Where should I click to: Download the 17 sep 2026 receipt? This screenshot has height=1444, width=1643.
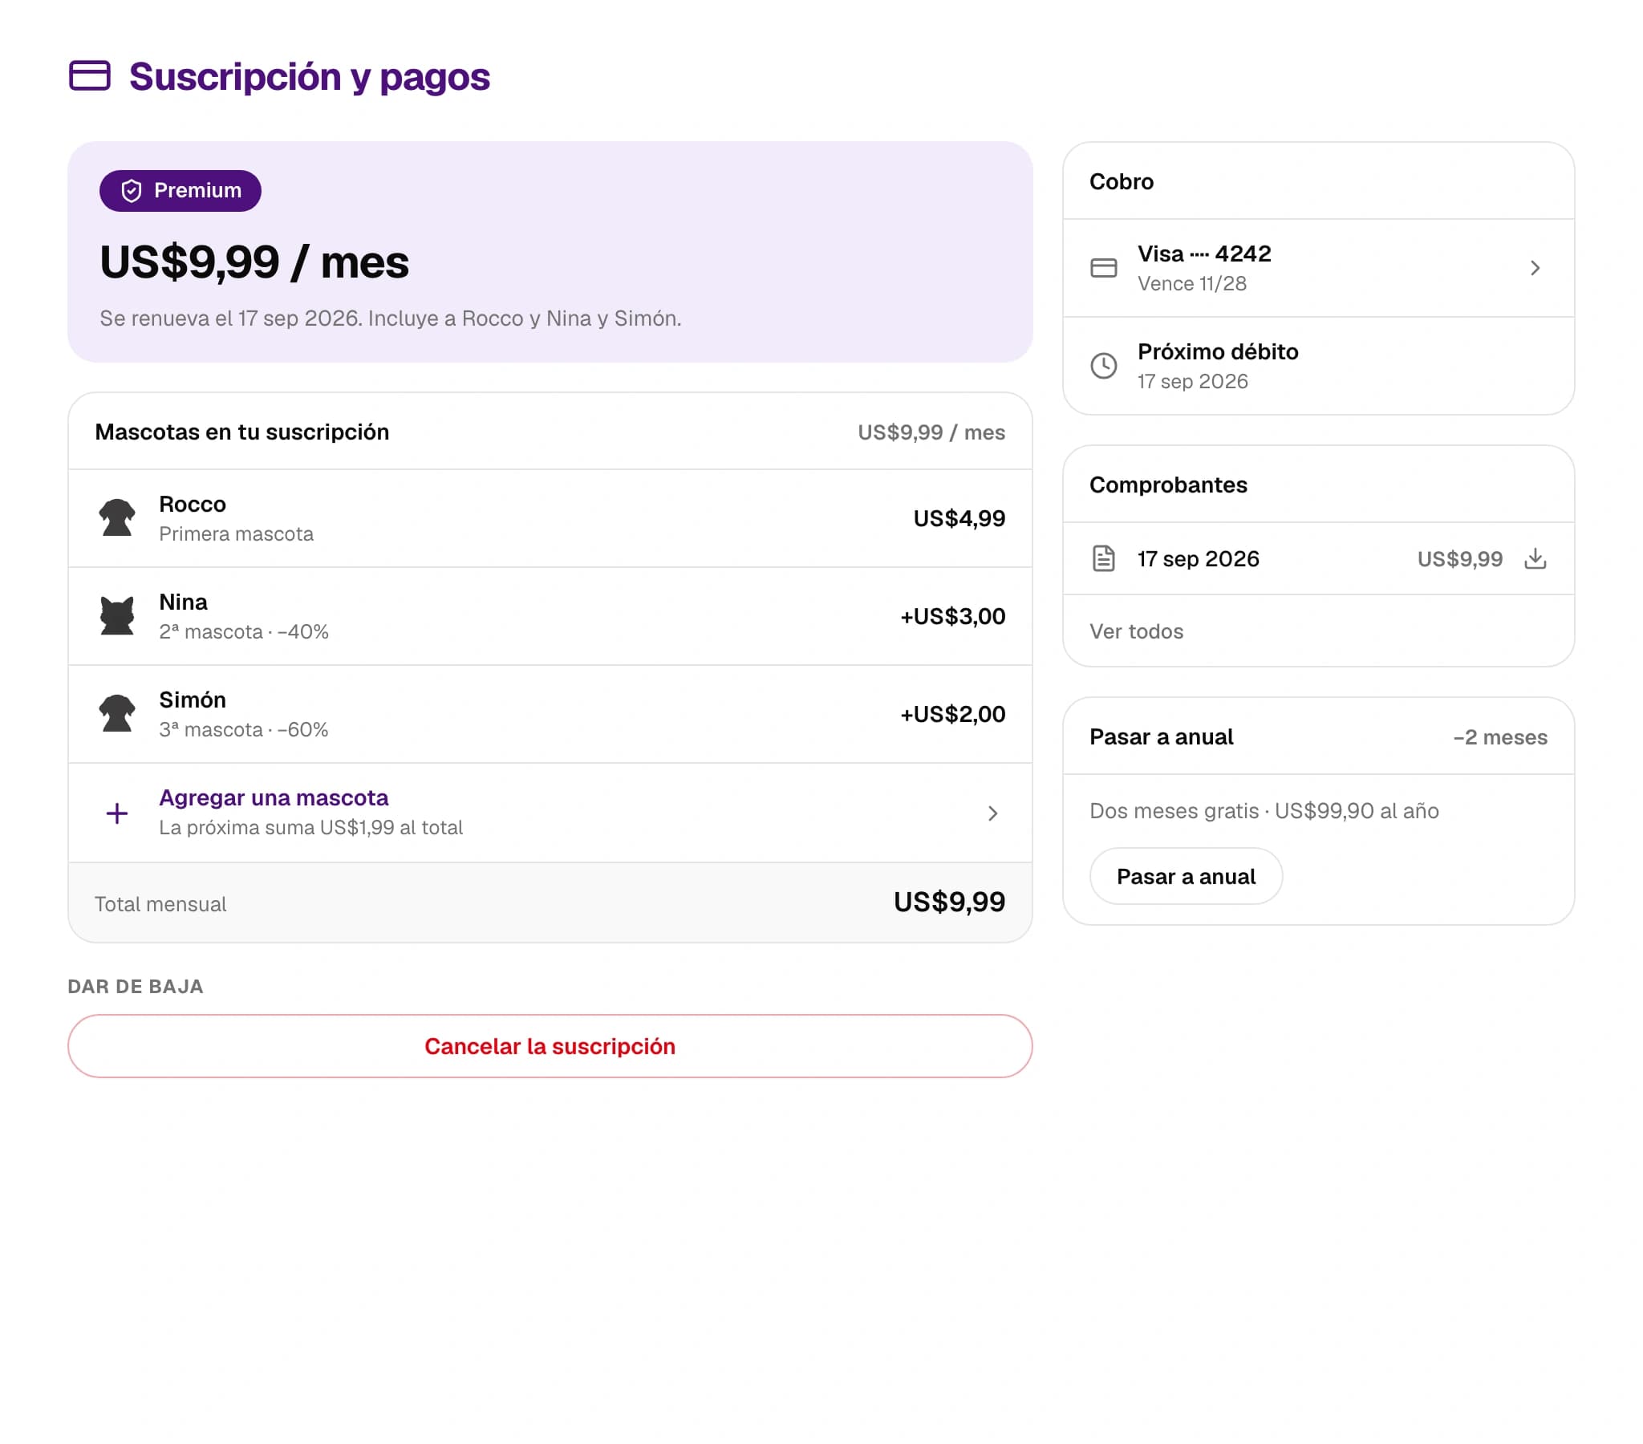coord(1535,558)
